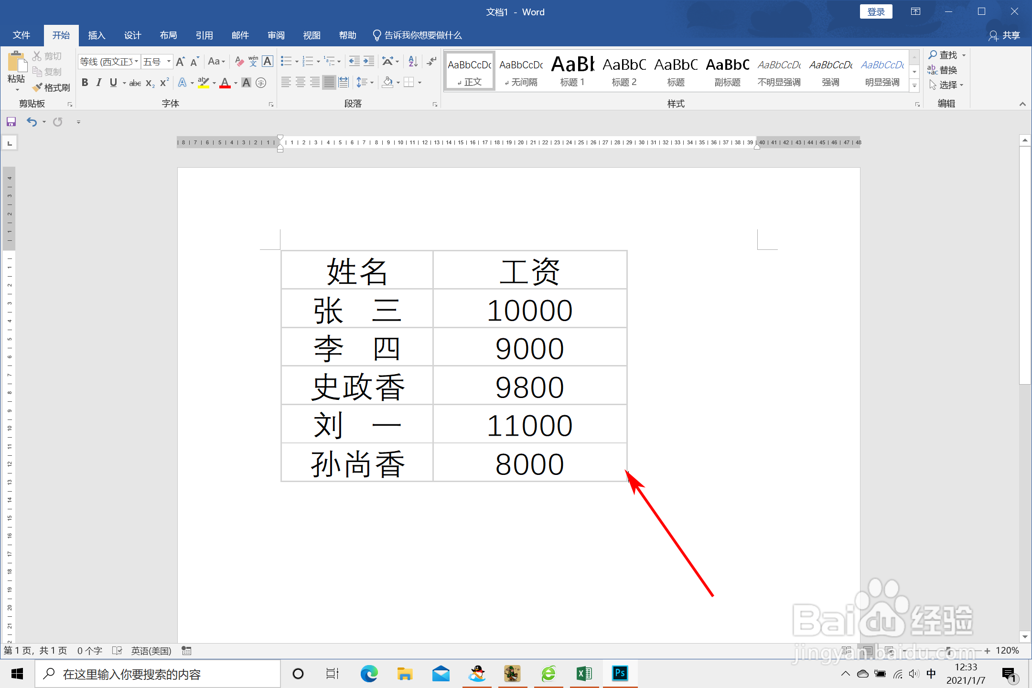Toggle Italic formatting
This screenshot has width=1032, height=688.
pos(99,83)
